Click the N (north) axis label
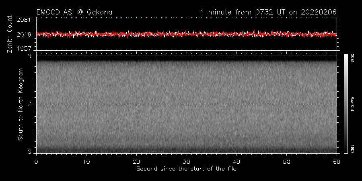Screen dimensions: 362x181 pos(29,56)
